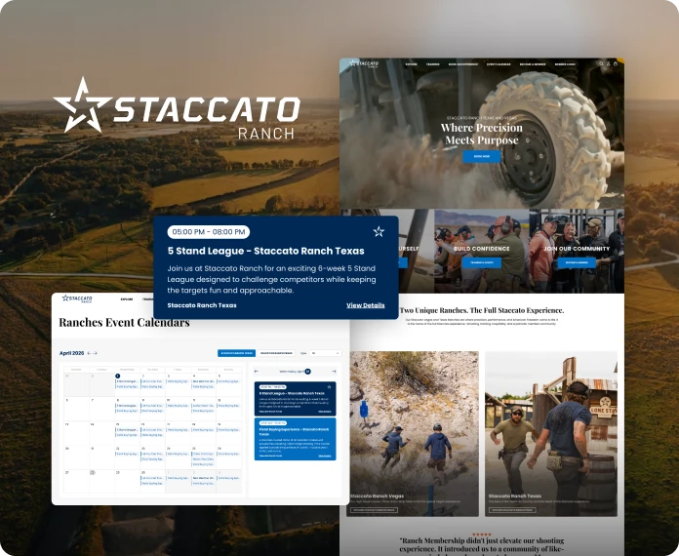
Task: Open Explore menu on calendar page header
Action: [127, 299]
